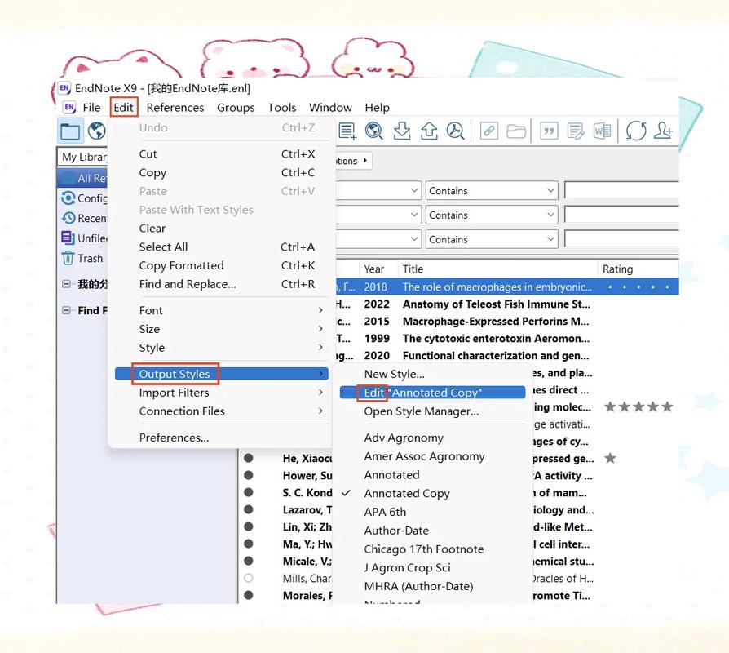Image resolution: width=729 pixels, height=653 pixels.
Task: Click the Local Library Mode folder icon
Action: coord(70,131)
